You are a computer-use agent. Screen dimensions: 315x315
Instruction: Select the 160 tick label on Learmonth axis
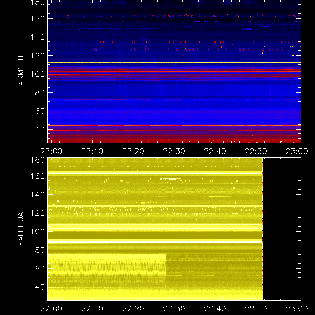click(x=37, y=19)
